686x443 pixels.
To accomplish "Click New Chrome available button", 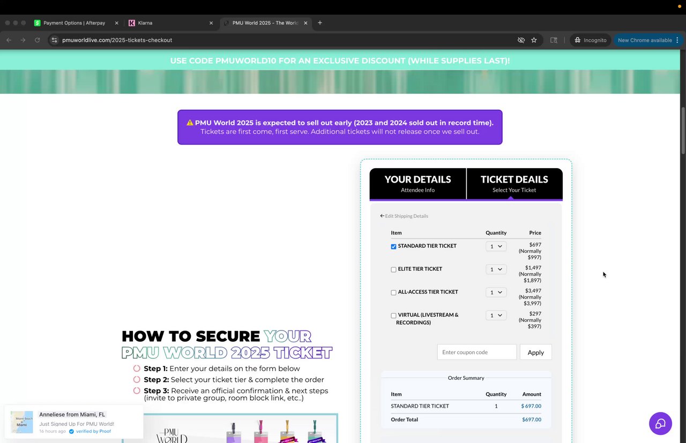I will pos(644,40).
